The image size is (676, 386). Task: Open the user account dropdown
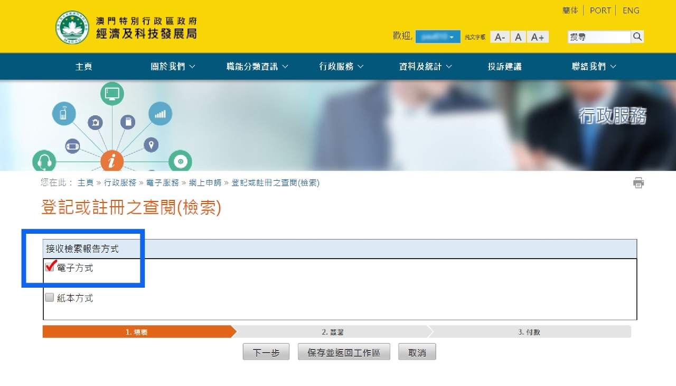pyautogui.click(x=438, y=36)
